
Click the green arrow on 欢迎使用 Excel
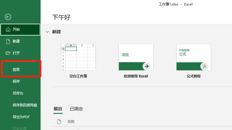pos(146,66)
